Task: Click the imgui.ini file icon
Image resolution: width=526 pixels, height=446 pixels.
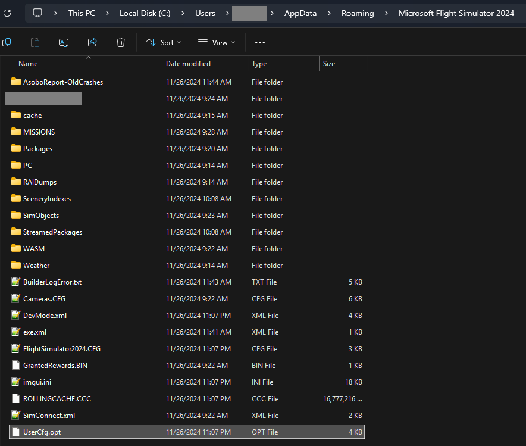Action: (15, 382)
